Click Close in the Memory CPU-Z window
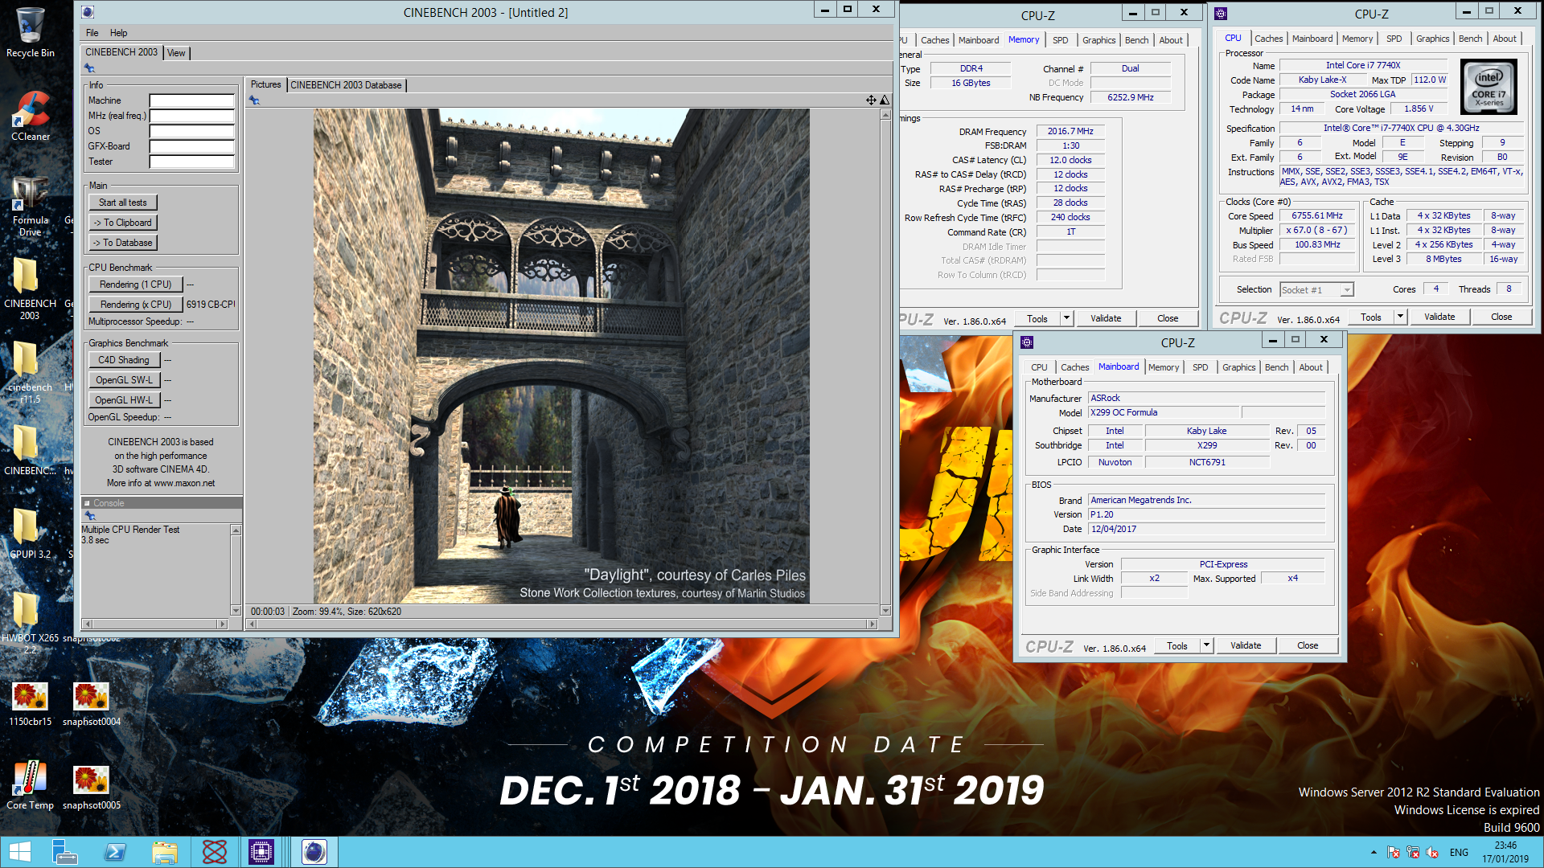Viewport: 1544px width, 868px height. coord(1168,318)
